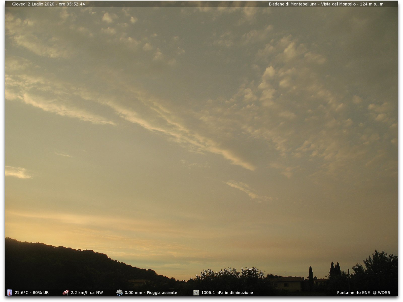Image resolution: width=403 pixels, height=302 pixels.
Task: Click the windsock wind icon
Action: pos(65,292)
